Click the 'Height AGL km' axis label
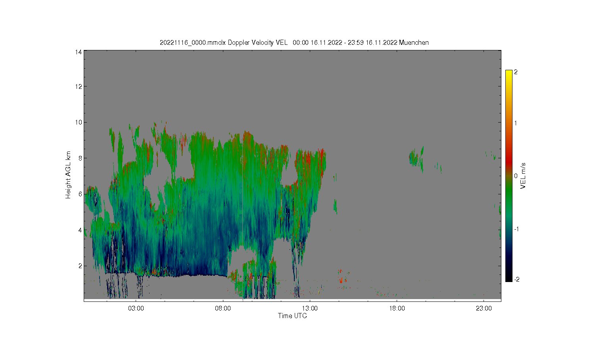Viewport: 595px width, 357px height. coord(68,175)
